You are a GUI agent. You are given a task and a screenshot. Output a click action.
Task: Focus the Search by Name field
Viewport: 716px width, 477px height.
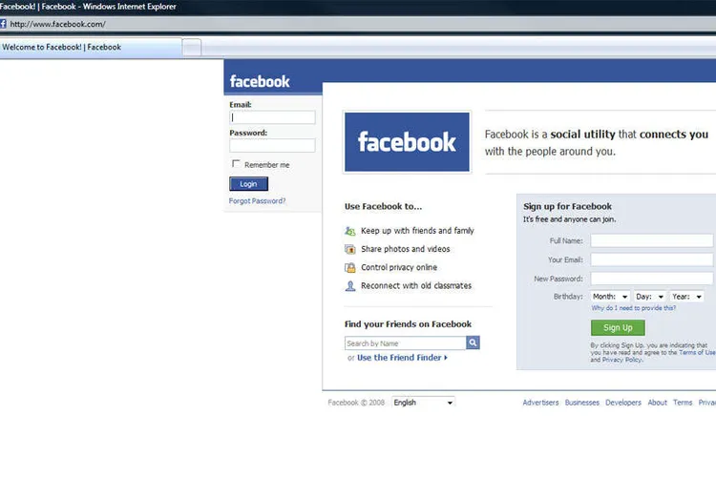[x=405, y=343]
